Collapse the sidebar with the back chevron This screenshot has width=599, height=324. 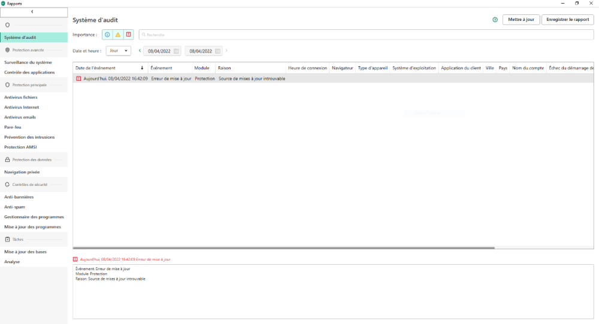pyautogui.click(x=34, y=12)
